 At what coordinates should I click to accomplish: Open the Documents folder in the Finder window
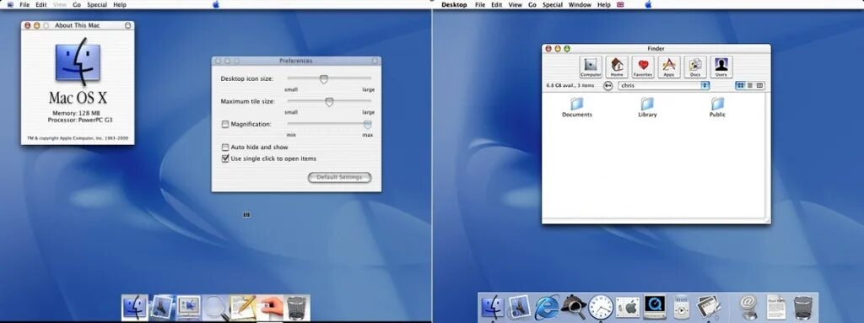(577, 107)
